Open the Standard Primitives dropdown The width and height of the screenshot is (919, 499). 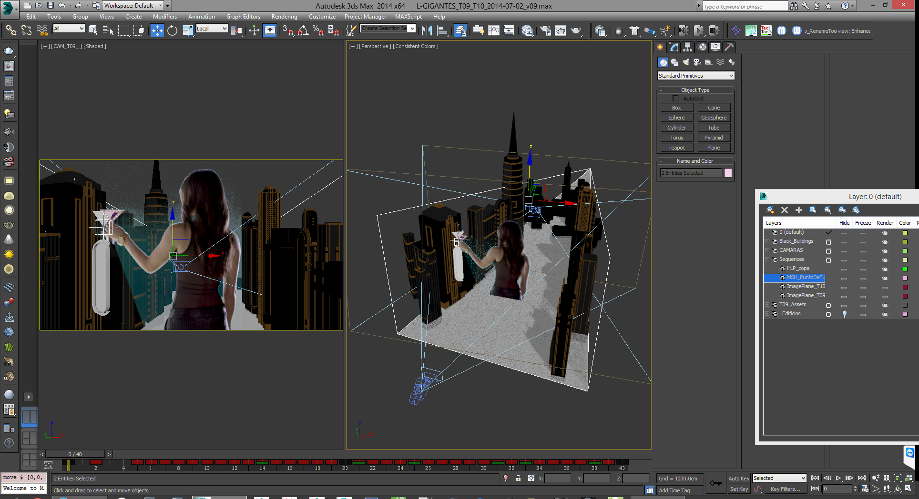(695, 76)
